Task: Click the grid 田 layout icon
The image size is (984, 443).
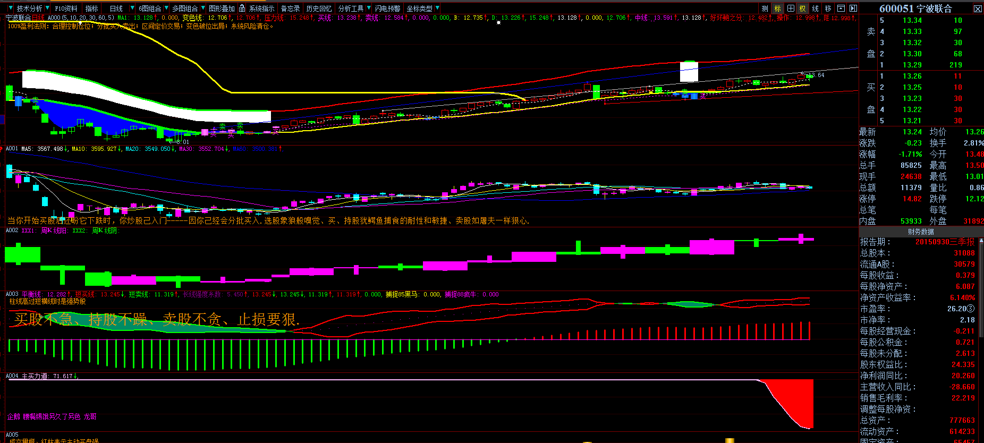Action: 791,8
